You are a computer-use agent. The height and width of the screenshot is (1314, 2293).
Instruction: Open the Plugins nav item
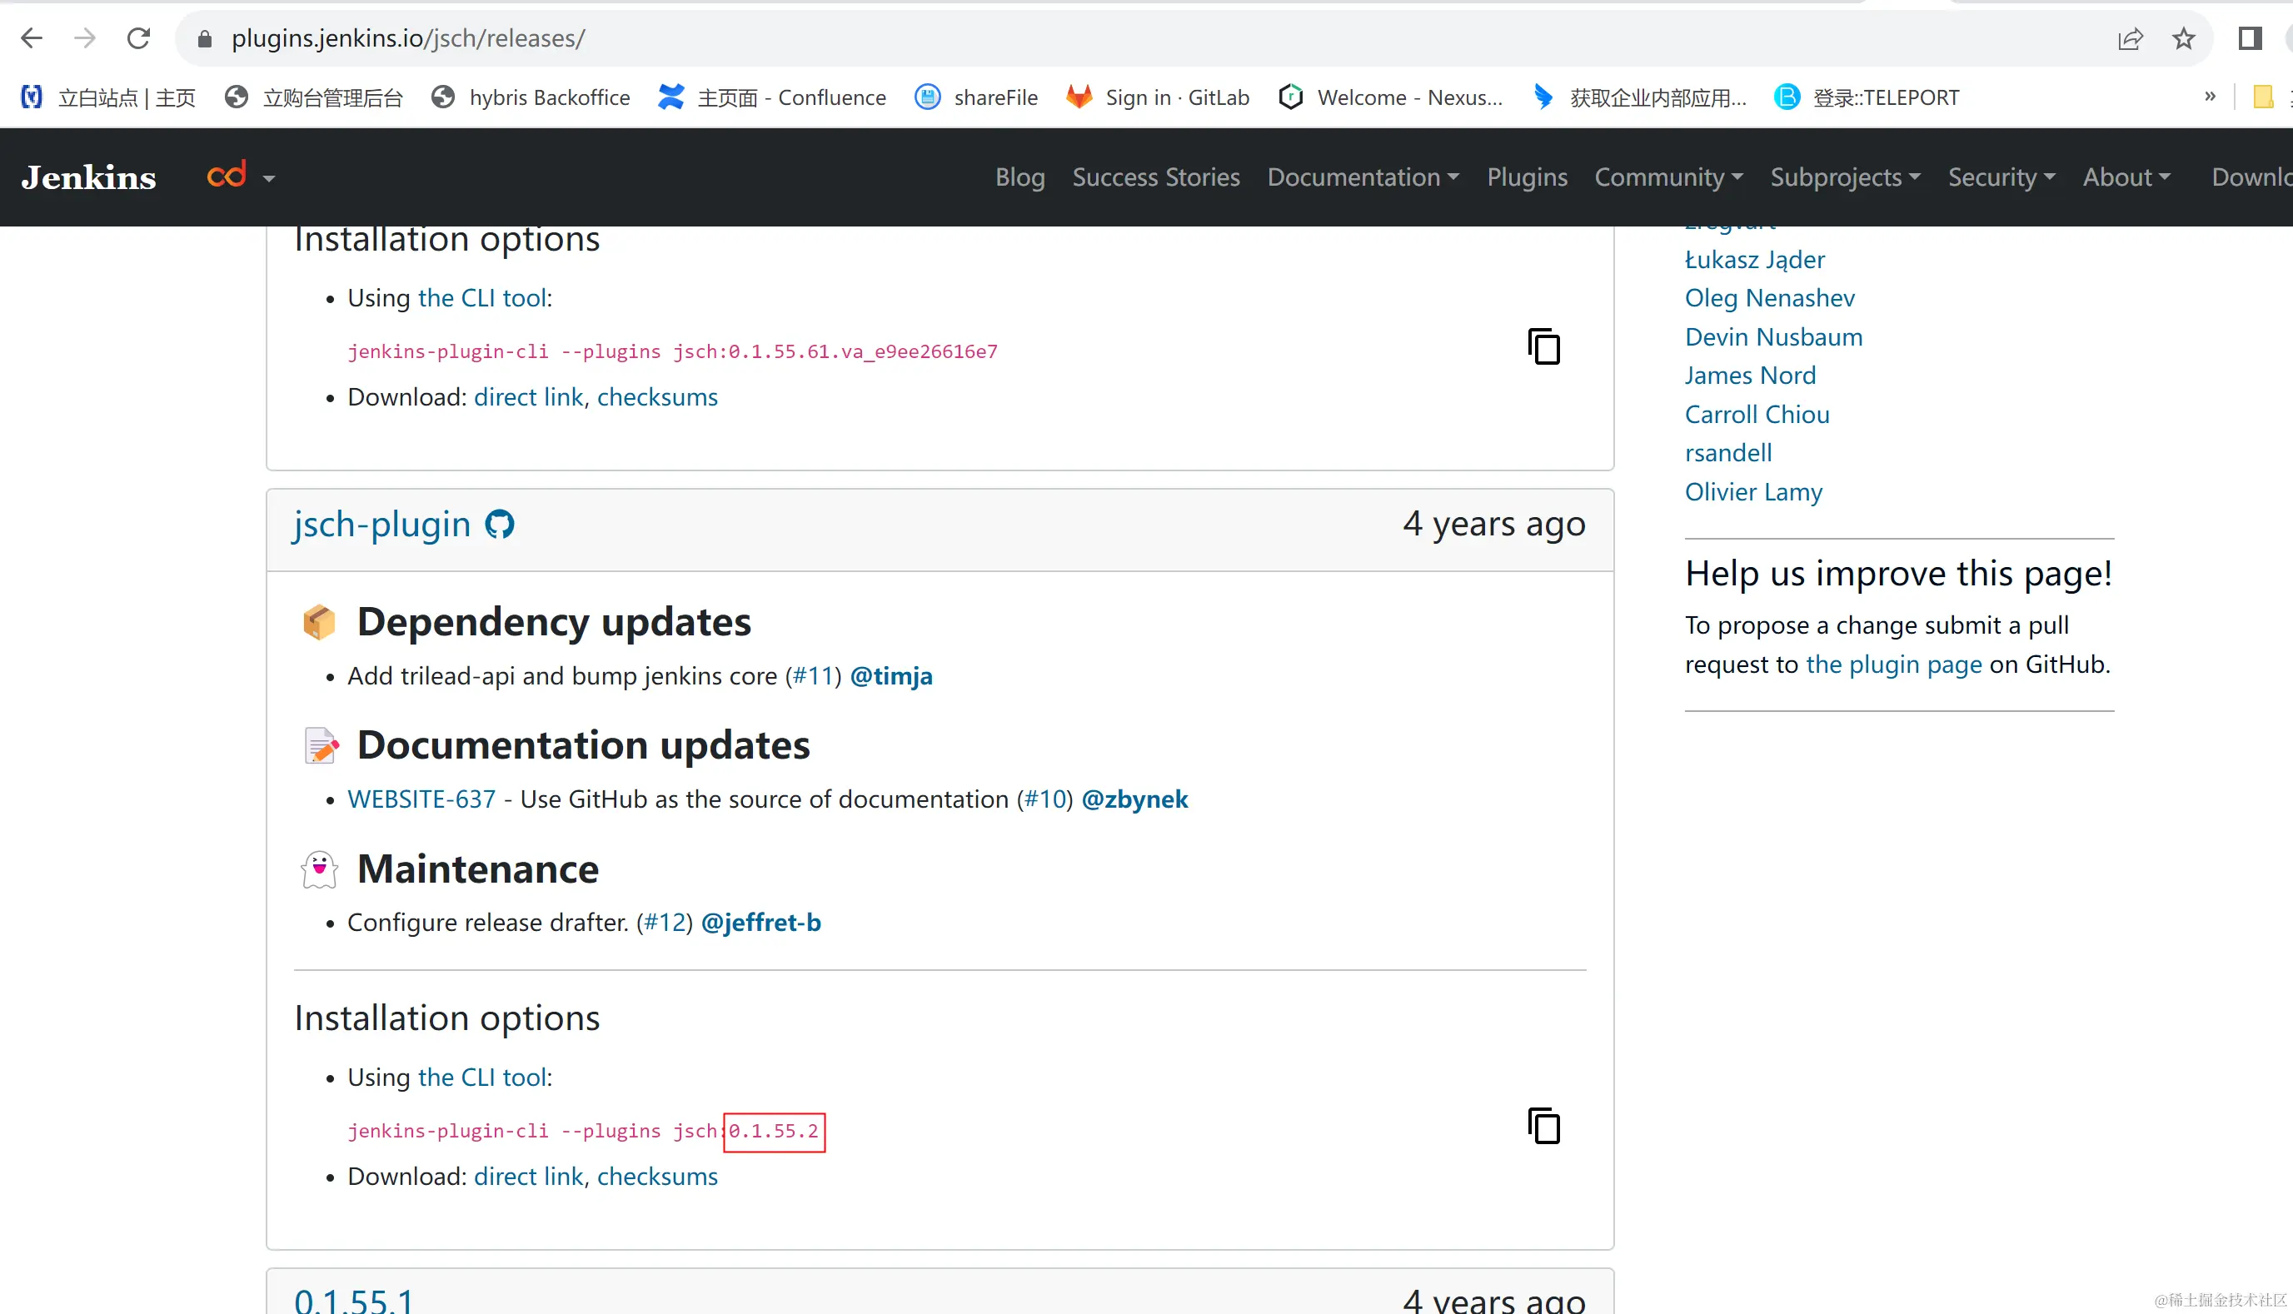pyautogui.click(x=1527, y=178)
